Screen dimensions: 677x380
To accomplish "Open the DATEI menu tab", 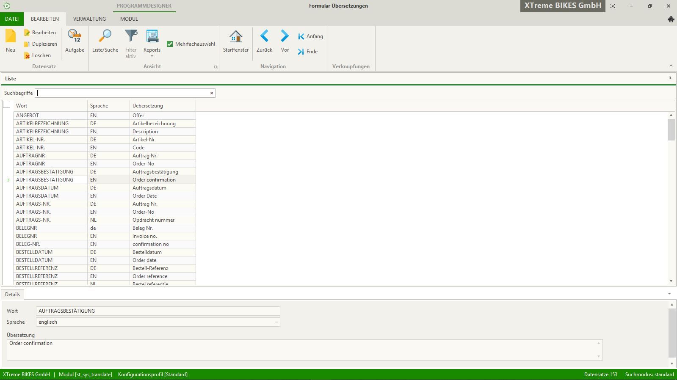I will click(12, 19).
